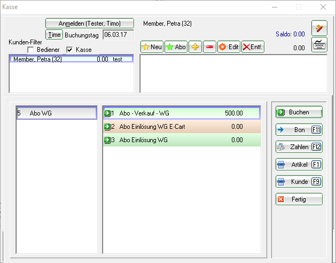Select article Abo - Verkauf - WG
This screenshot has height=263, width=336.
pos(182,113)
